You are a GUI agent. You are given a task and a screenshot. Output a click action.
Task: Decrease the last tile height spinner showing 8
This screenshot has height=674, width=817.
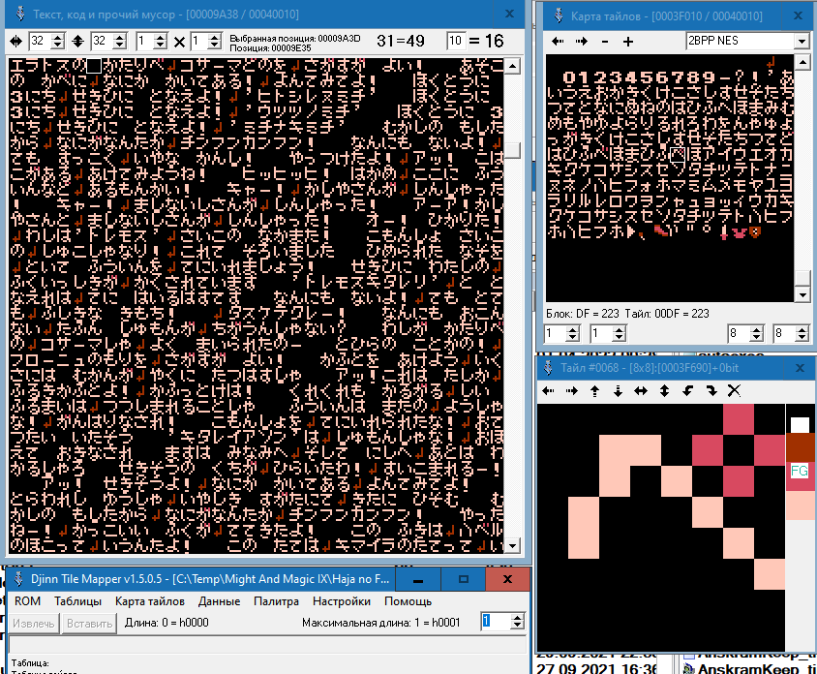[x=802, y=337]
